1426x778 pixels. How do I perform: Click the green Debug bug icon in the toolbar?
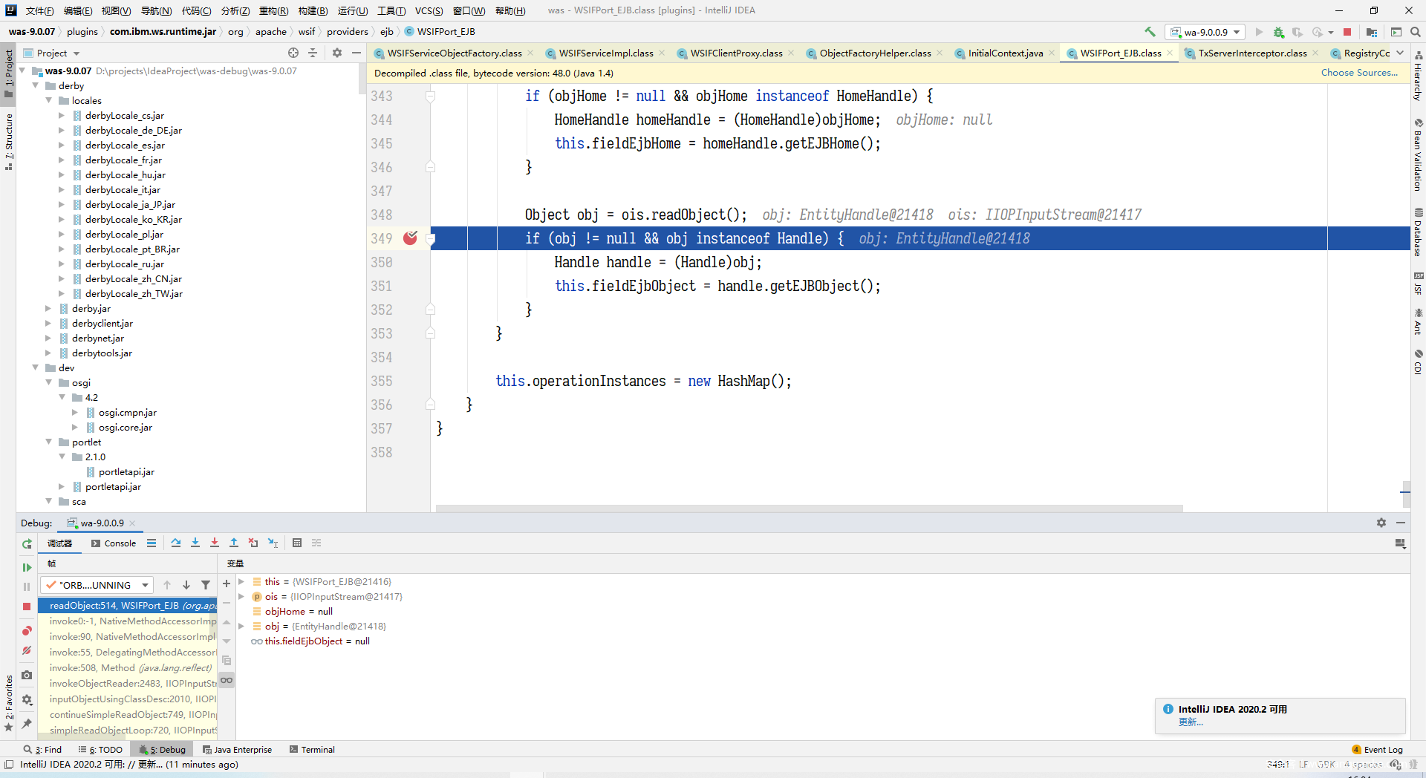(1278, 32)
